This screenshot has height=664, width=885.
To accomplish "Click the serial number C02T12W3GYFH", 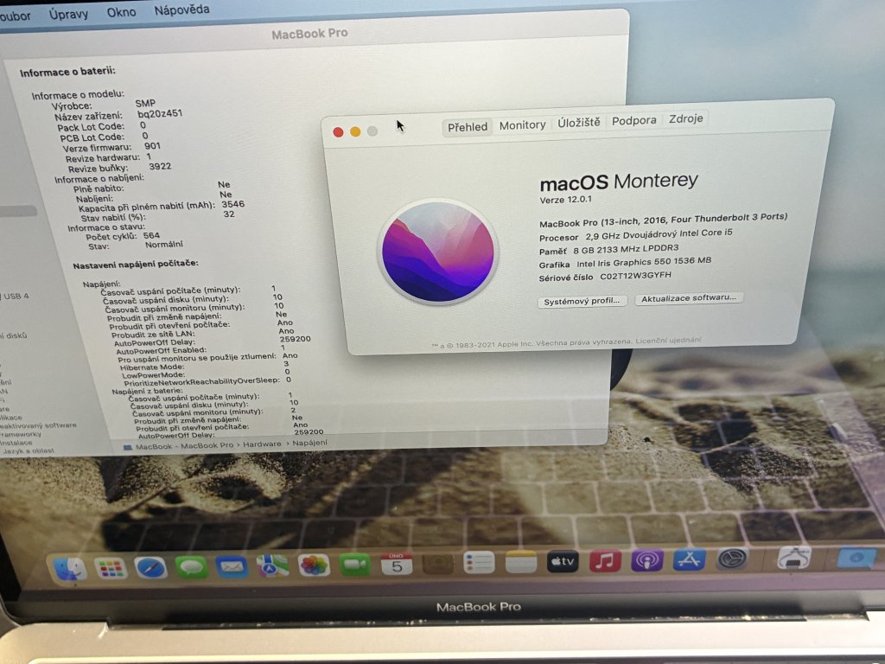I will (635, 276).
